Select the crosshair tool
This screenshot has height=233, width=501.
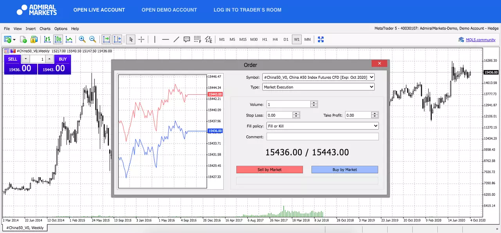tap(141, 39)
